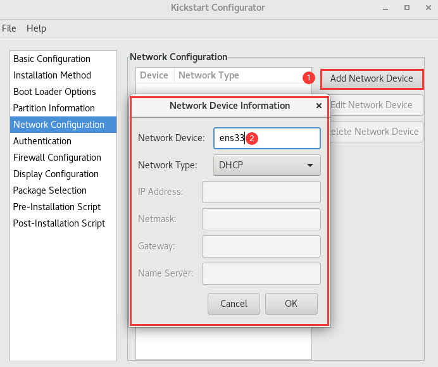
Task: Select Network Configuration in the sidebar
Action: pos(63,125)
